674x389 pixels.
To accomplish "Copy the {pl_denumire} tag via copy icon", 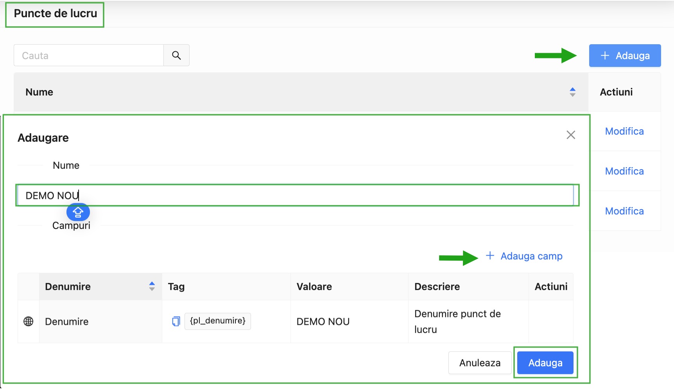I will pos(176,321).
